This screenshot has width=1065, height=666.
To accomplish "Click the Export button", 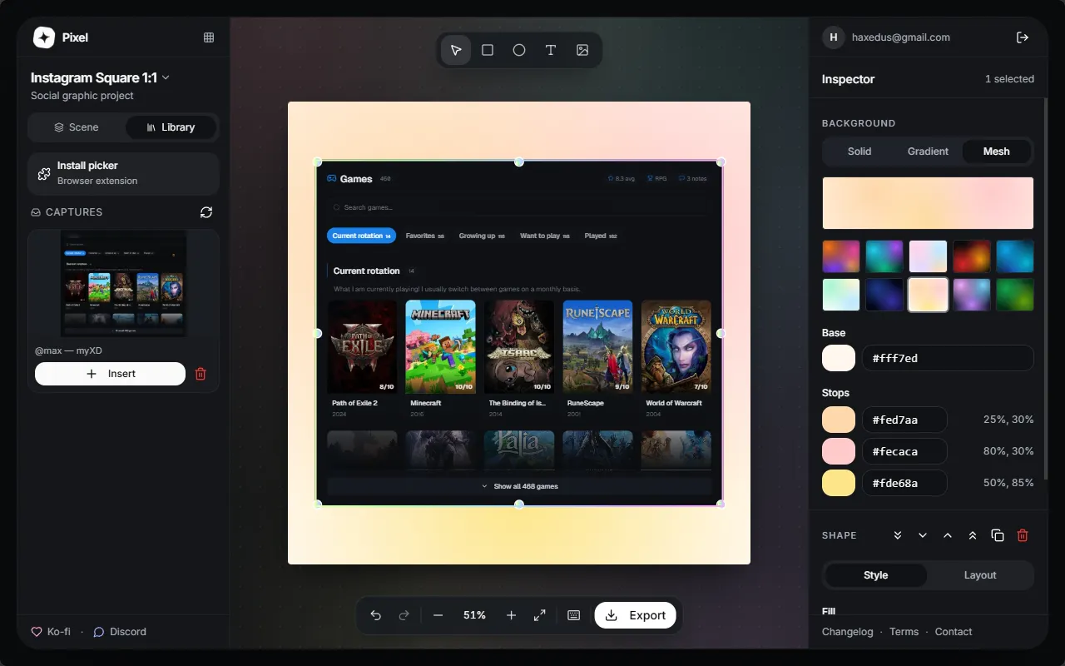I will click(x=636, y=615).
